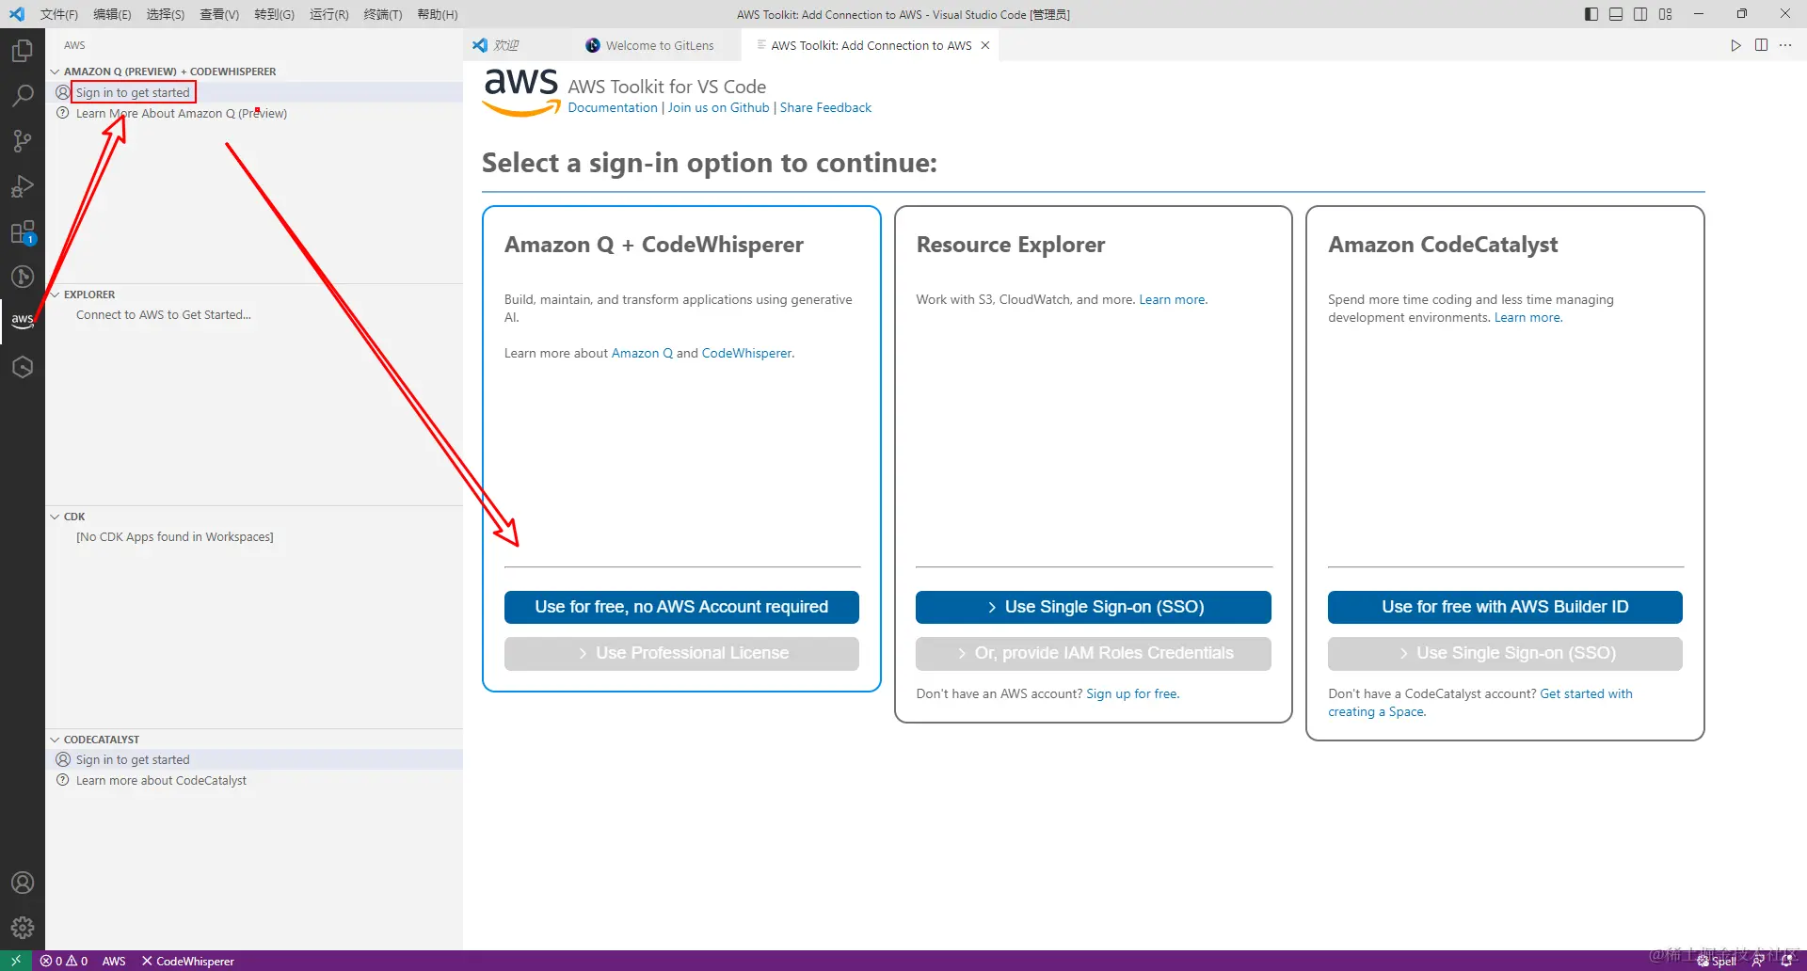Open the Source Control view
1807x971 pixels.
coord(23,141)
